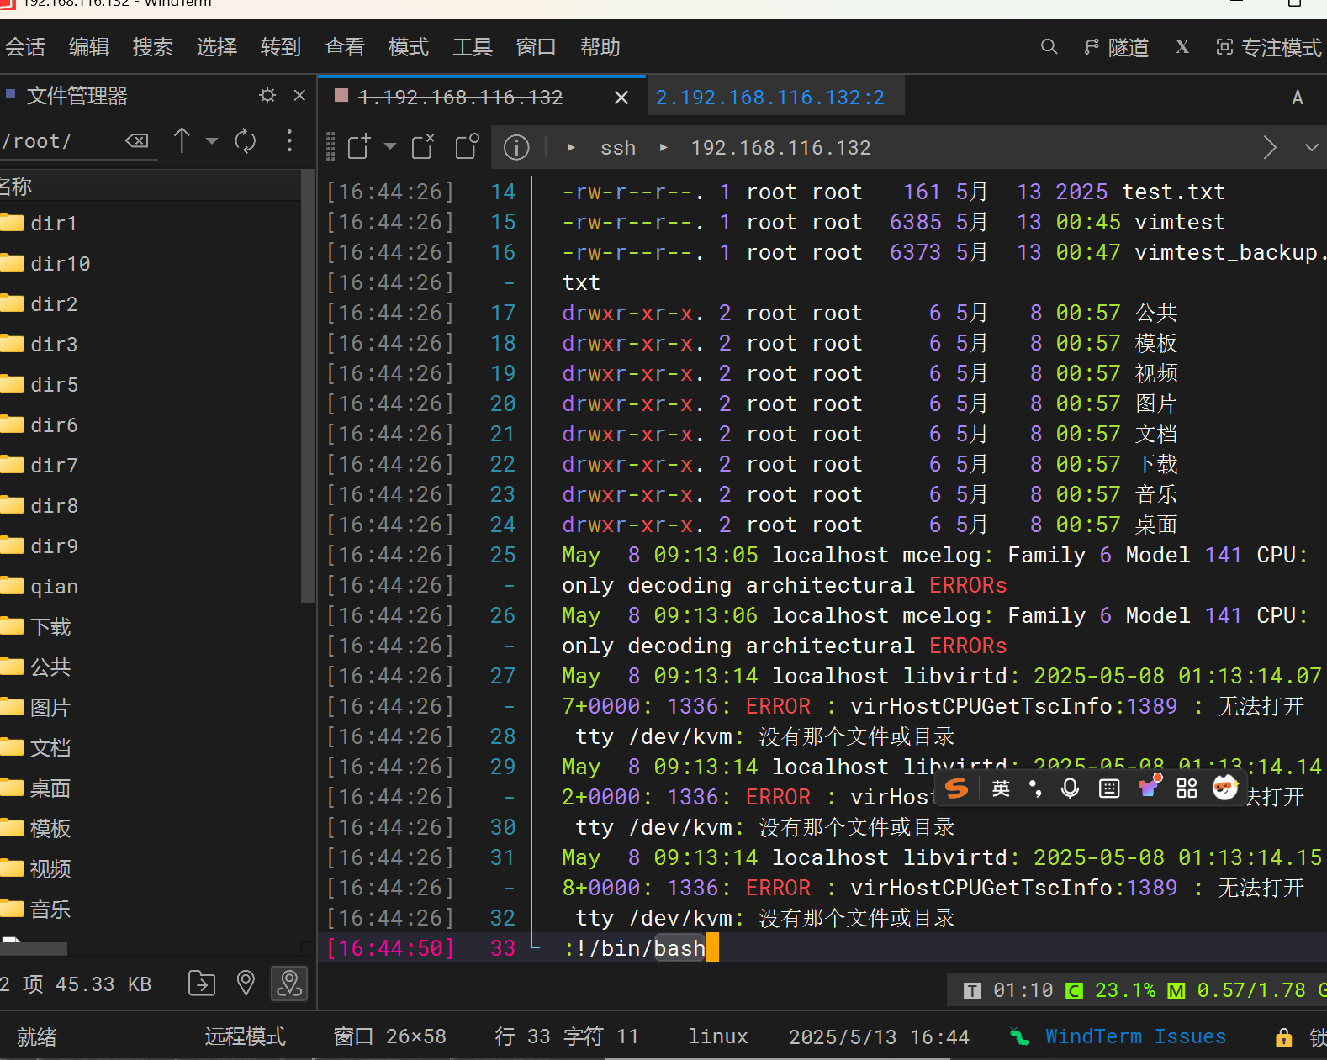Click the search magnifier icon

click(x=1049, y=47)
